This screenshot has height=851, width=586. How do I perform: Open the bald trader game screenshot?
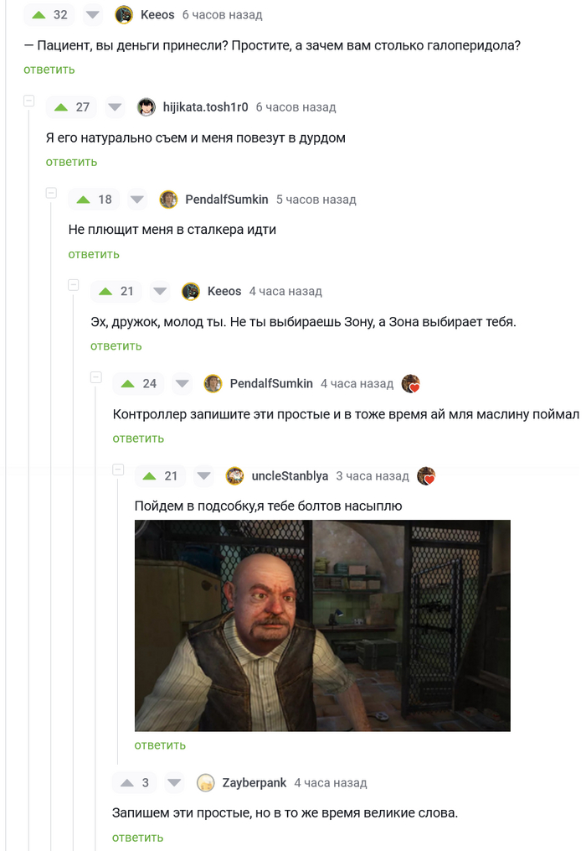point(322,625)
